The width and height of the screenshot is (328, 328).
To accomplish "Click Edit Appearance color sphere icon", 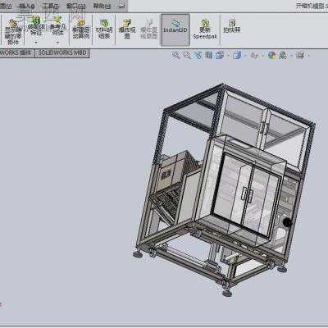I will 271,56.
